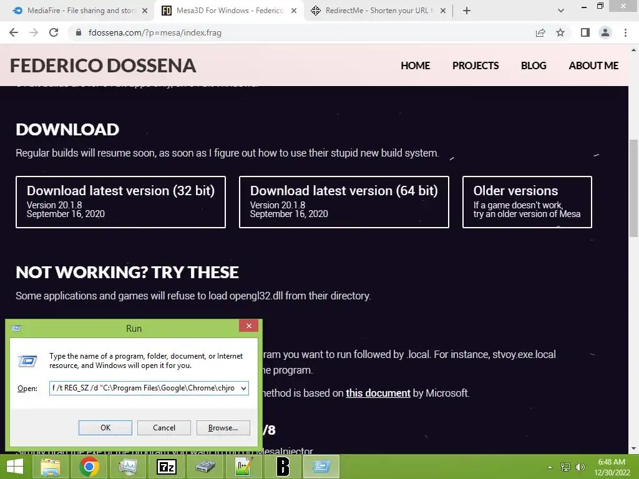Image resolution: width=639 pixels, height=479 pixels.
Task: Open the system monitor taskbar icon
Action: (x=128, y=467)
